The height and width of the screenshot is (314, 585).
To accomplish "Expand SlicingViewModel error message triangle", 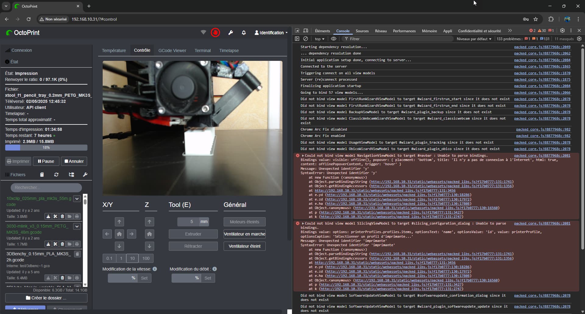I will (x=303, y=223).
